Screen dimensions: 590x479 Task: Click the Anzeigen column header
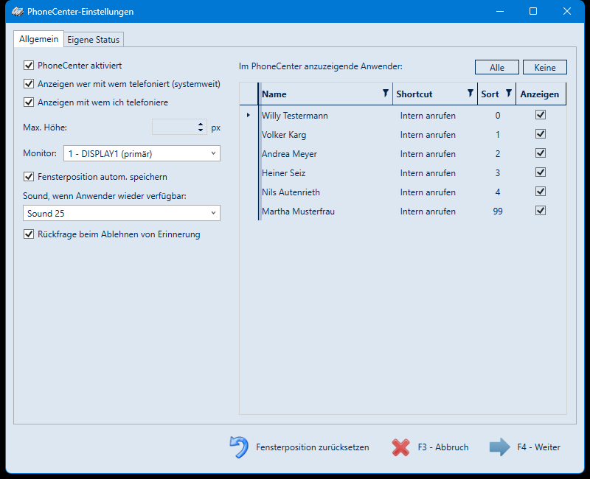coord(540,94)
